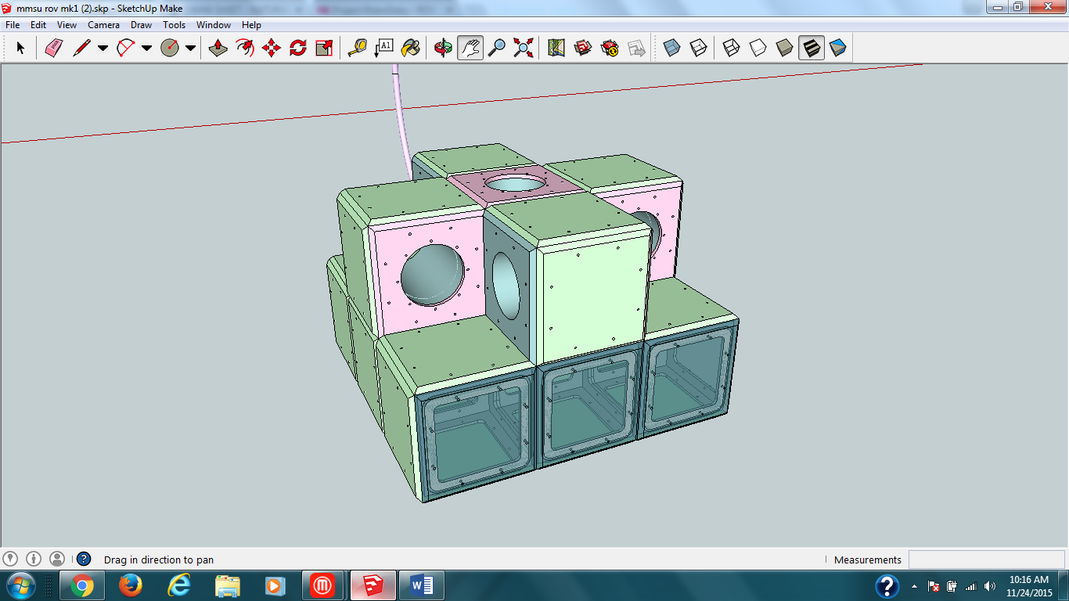
Task: Click the greyed Send to LayOut icon
Action: point(636,49)
